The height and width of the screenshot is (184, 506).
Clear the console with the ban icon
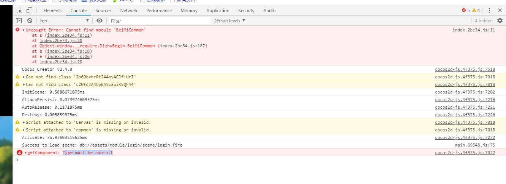click(30, 21)
